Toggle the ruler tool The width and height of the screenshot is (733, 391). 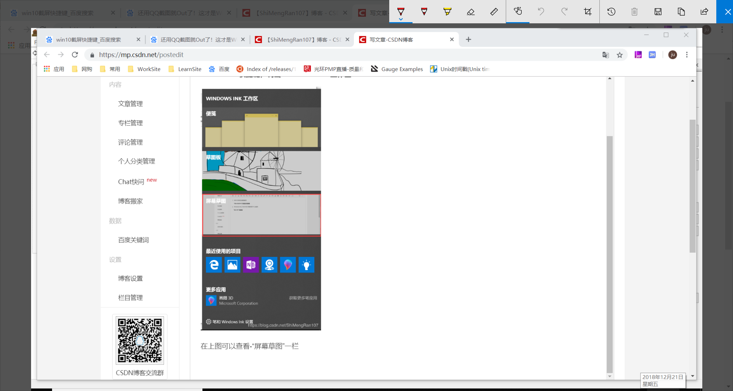[x=494, y=11]
